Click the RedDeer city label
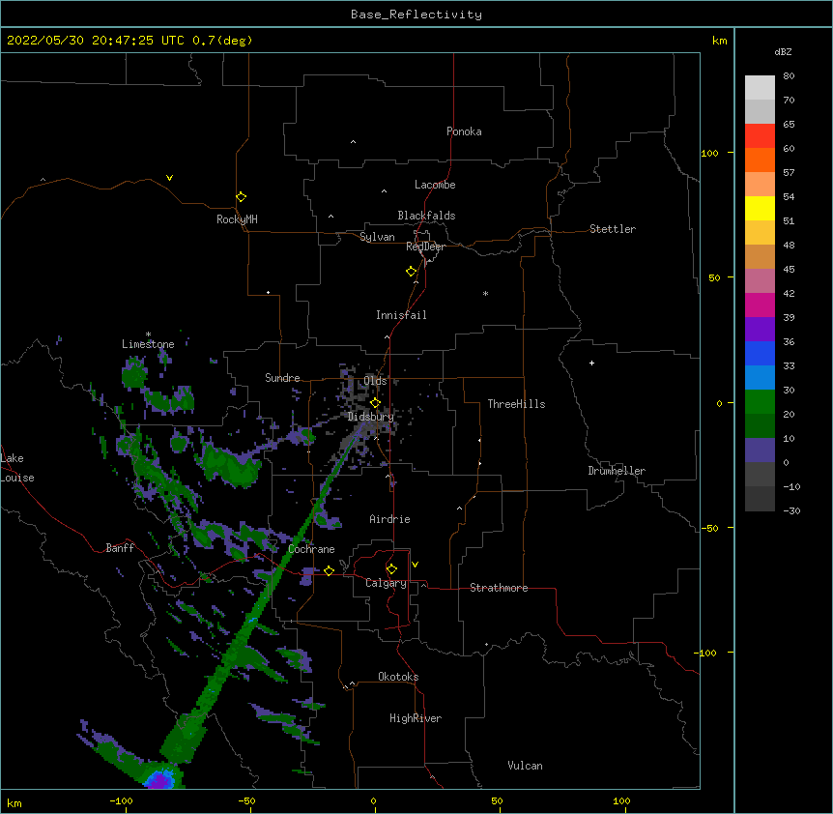 point(425,247)
